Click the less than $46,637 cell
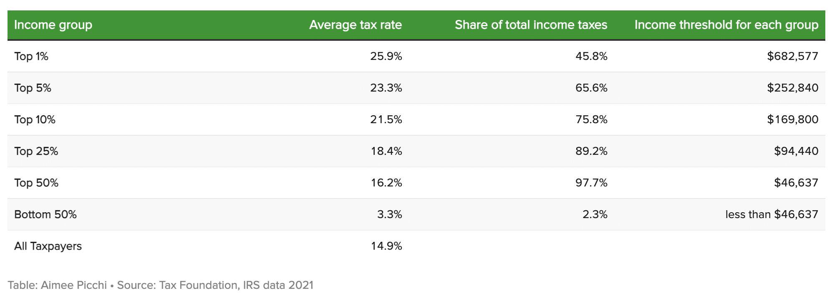Screen dimensions: 837x298 pos(771,214)
